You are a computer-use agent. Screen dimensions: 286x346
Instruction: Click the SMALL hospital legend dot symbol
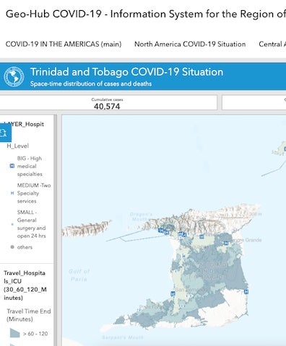12,224
